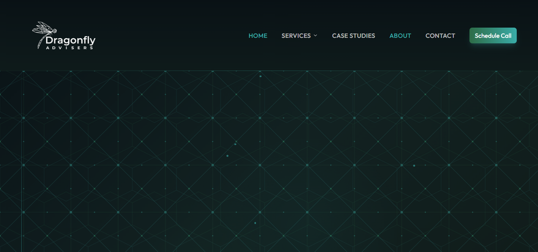
Task: Navigate to the About page
Action: coord(400,36)
